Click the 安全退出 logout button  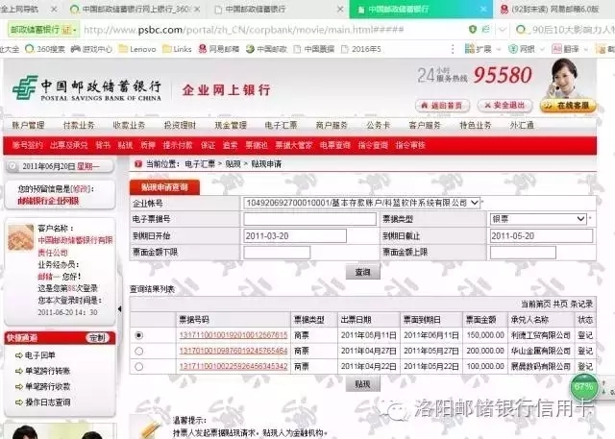(x=505, y=106)
